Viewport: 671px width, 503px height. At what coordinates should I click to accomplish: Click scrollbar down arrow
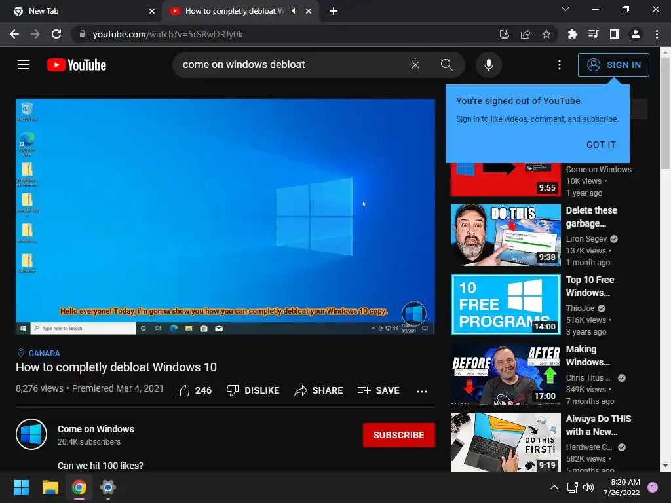pyautogui.click(x=666, y=466)
